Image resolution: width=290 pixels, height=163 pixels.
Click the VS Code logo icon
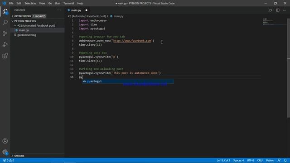click(4, 3)
